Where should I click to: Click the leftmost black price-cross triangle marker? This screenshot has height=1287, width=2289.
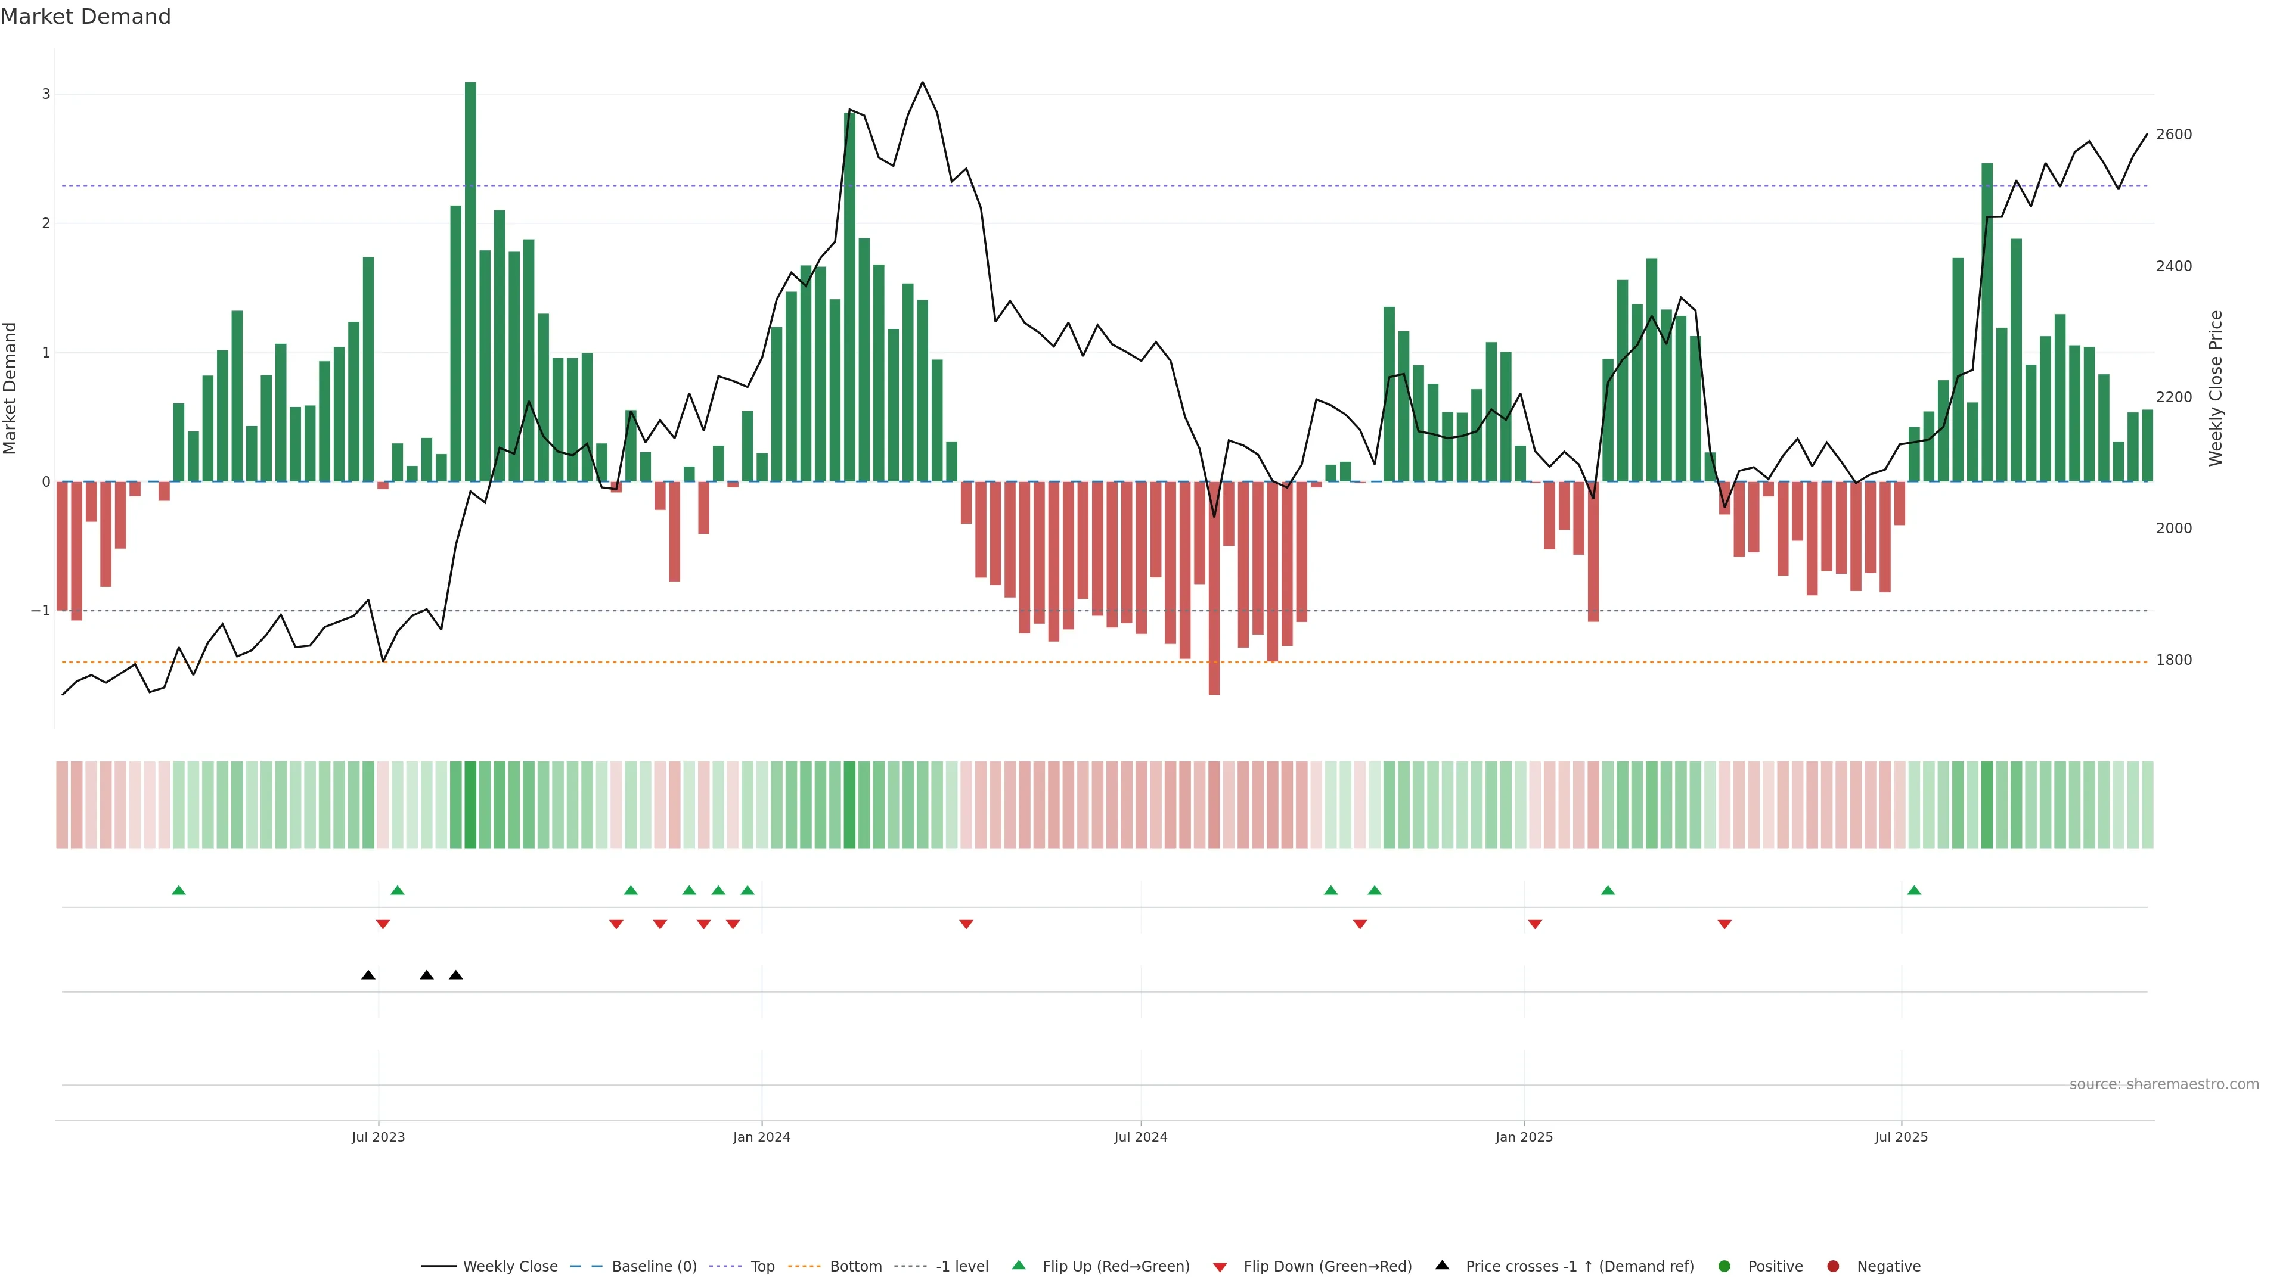pos(368,975)
